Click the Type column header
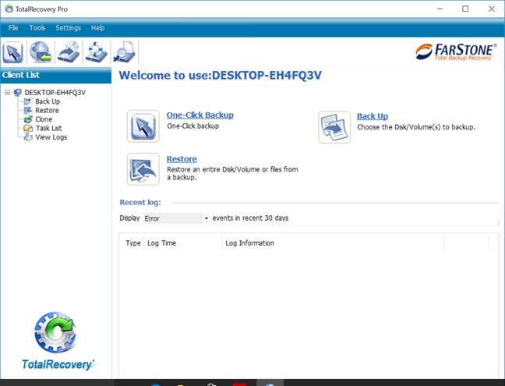 (x=133, y=243)
